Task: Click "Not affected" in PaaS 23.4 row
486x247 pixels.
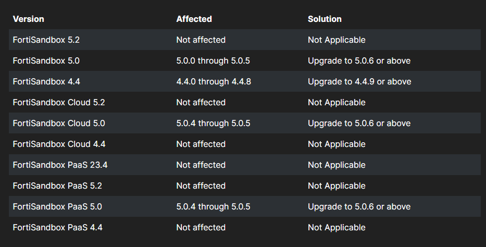Action: 201,165
